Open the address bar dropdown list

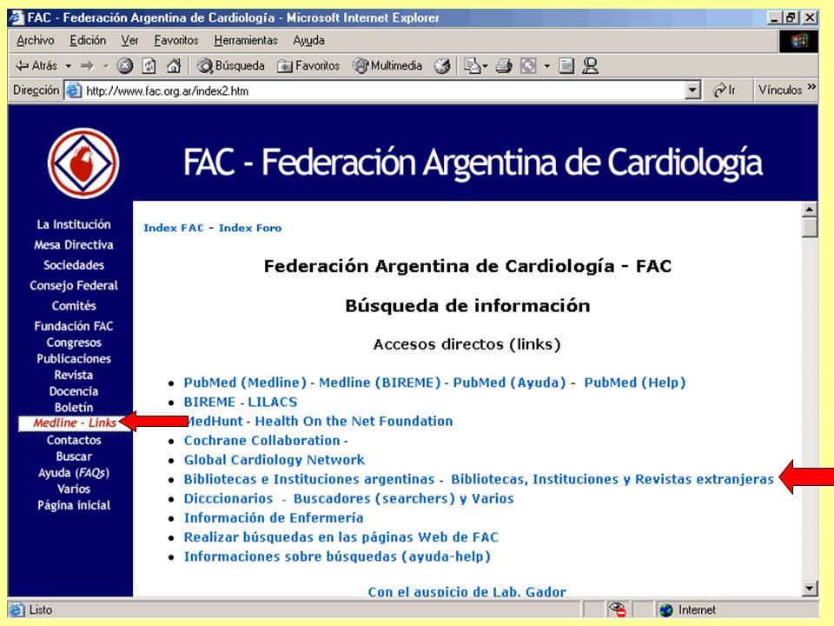pos(692,90)
